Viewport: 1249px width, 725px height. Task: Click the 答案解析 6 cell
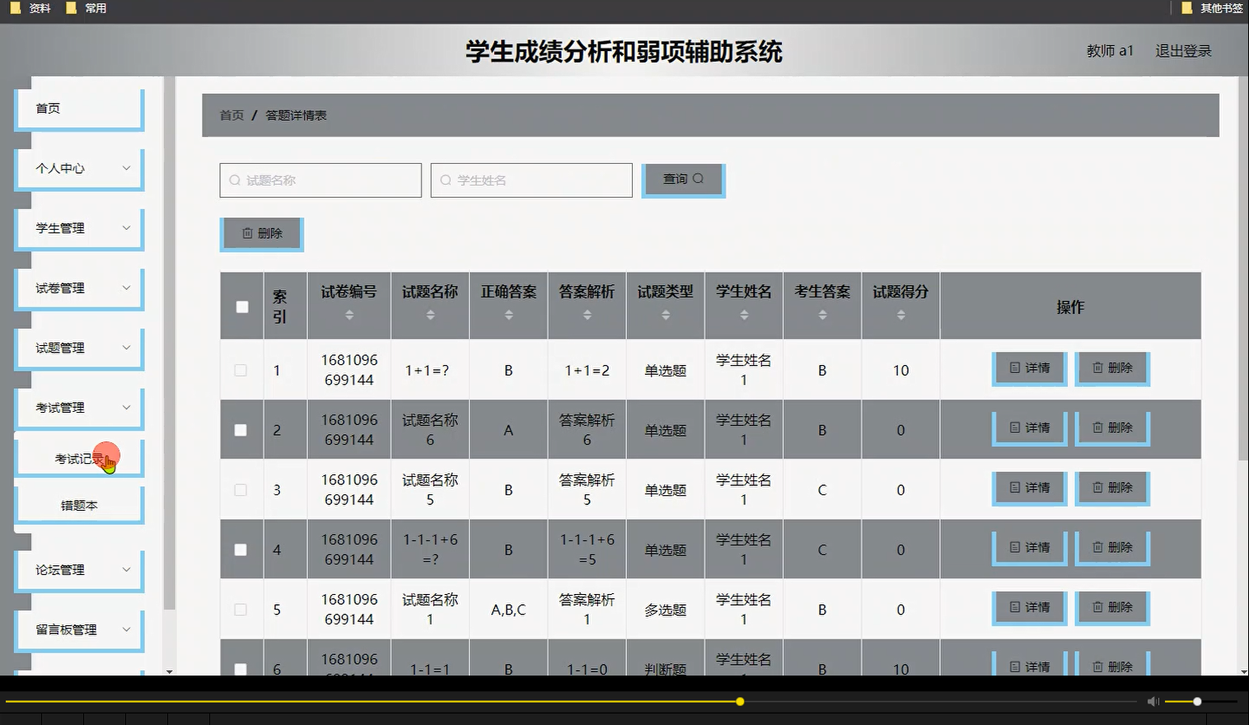(x=587, y=430)
